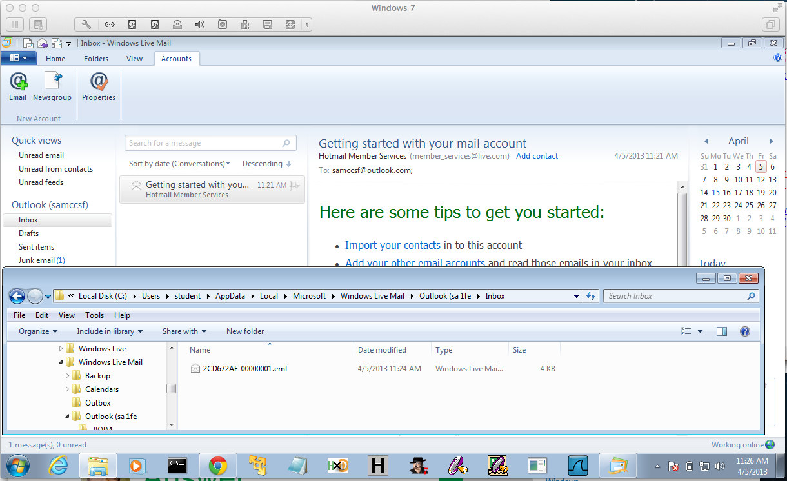Click the Explorer Back arrow button

click(x=17, y=296)
